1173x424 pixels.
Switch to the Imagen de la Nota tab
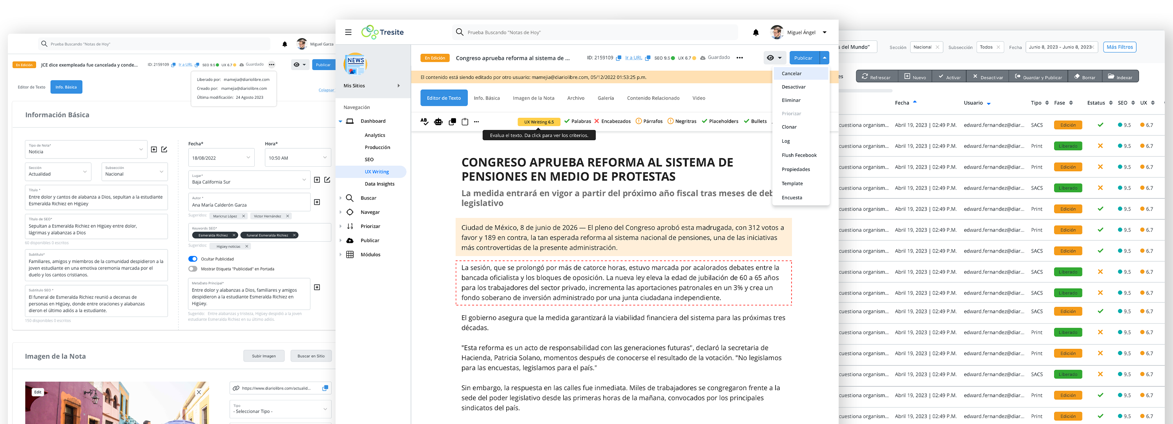click(x=534, y=98)
